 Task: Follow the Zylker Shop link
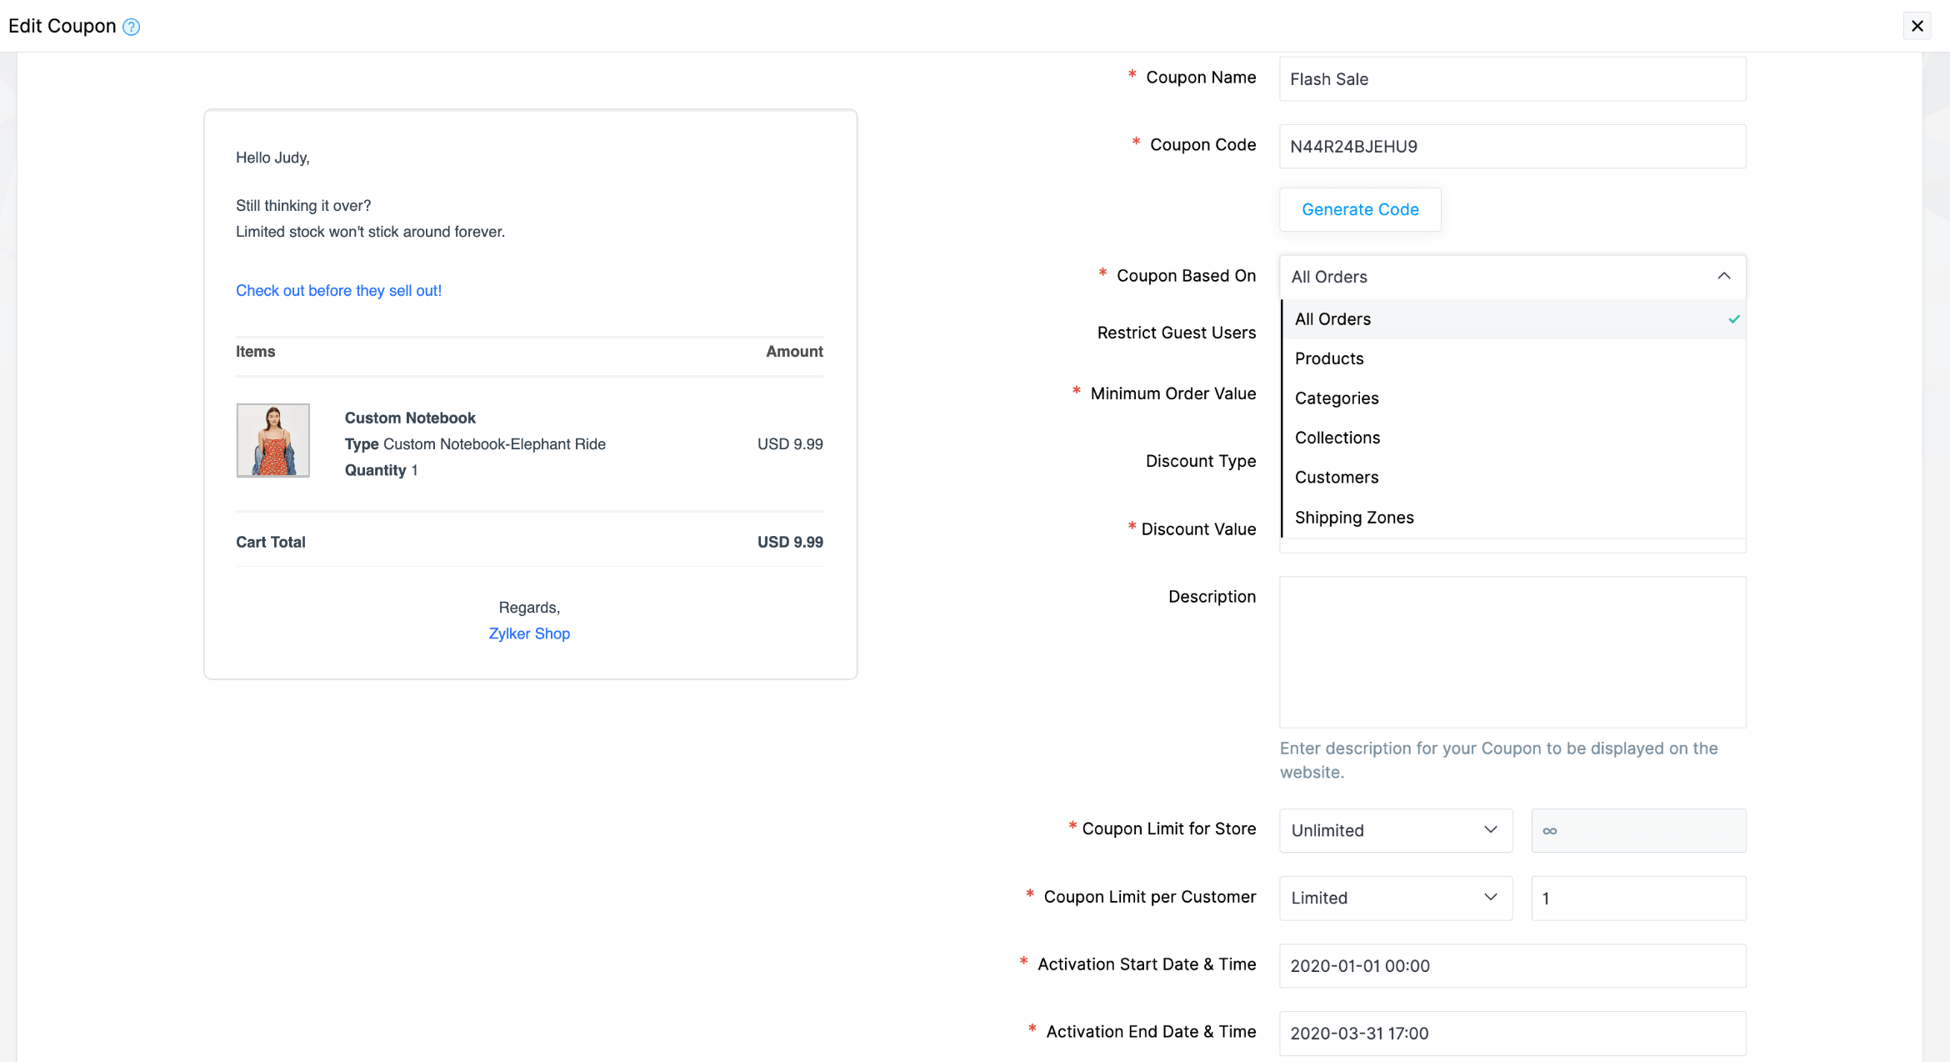tap(529, 634)
